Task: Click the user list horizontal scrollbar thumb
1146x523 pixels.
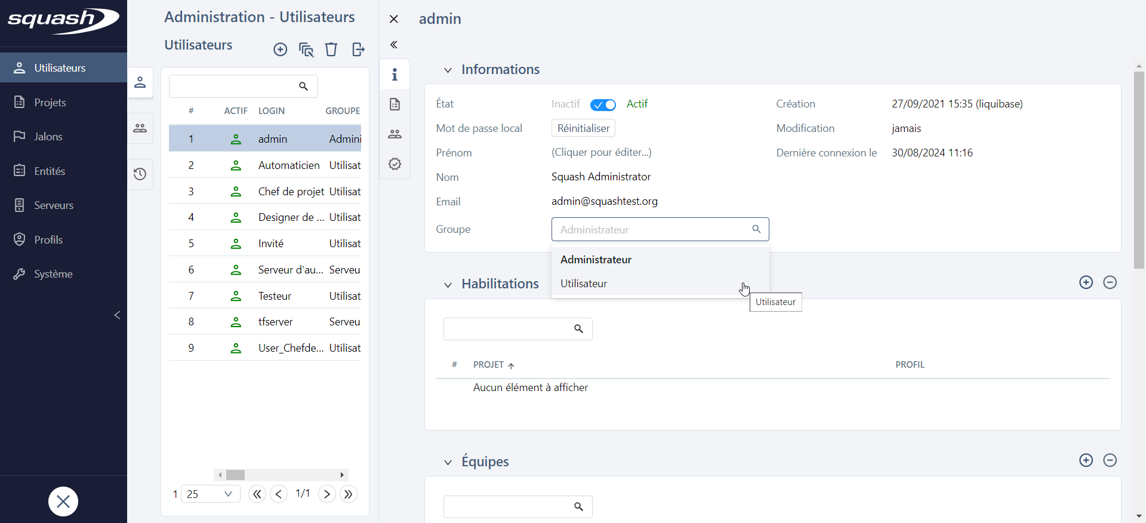Action: pos(235,475)
